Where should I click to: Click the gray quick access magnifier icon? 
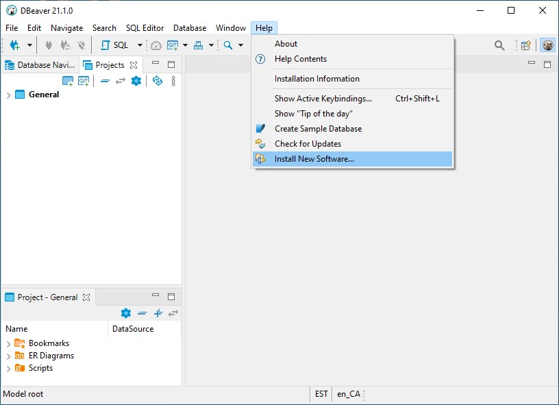[x=499, y=45]
